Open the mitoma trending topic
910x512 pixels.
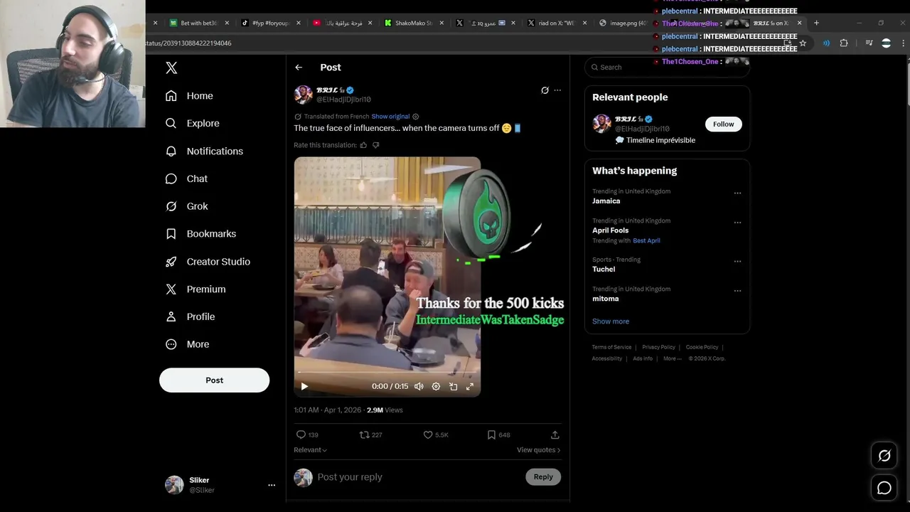pos(606,299)
